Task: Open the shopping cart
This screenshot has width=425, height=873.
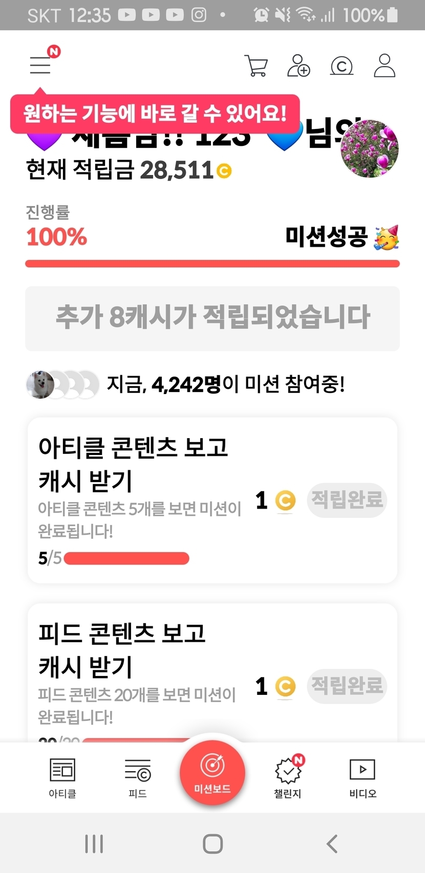Action: (x=256, y=66)
